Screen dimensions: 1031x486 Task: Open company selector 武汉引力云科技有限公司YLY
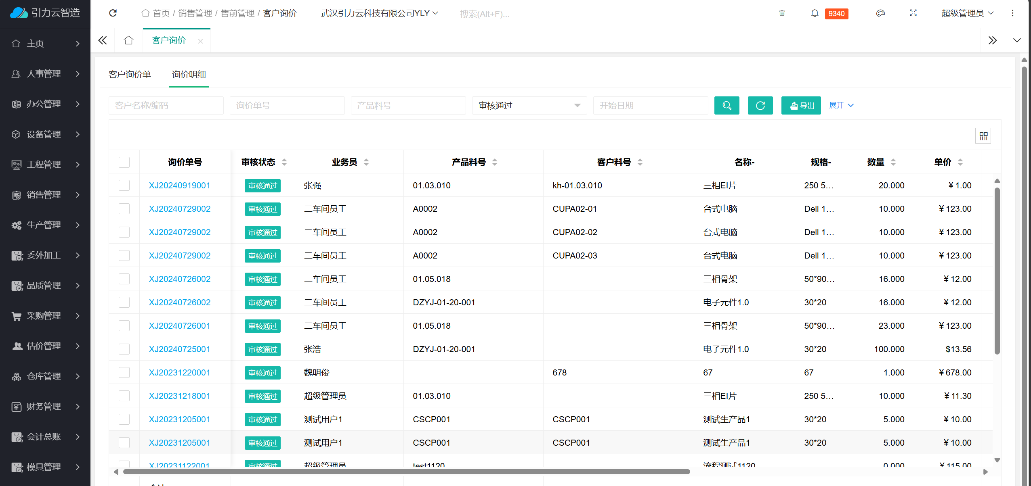(379, 13)
